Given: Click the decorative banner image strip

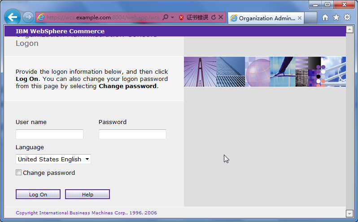Looking at the screenshot, I should [x=265, y=72].
